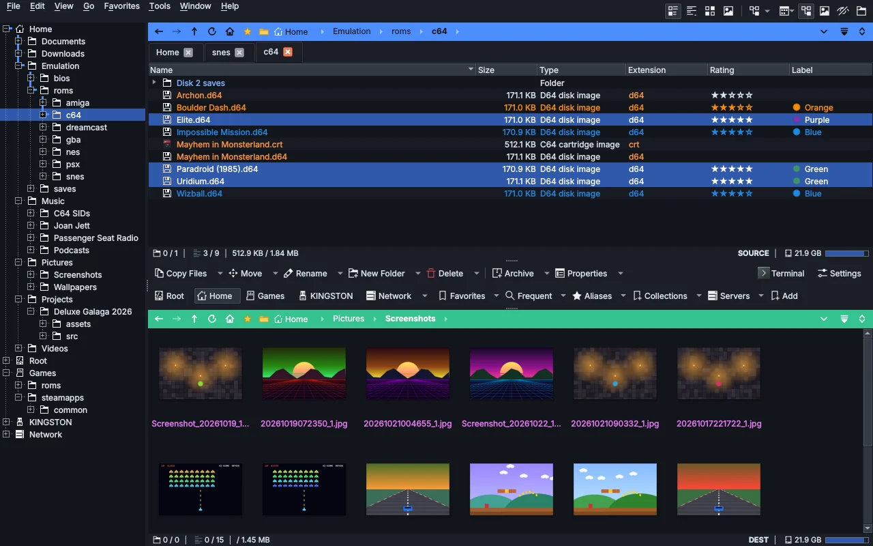
Task: Click favorite star in c64 pane toolbar
Action: click(x=248, y=31)
